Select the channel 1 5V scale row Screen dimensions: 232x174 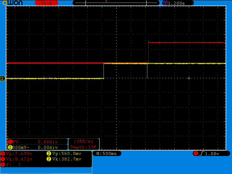(x=38, y=142)
